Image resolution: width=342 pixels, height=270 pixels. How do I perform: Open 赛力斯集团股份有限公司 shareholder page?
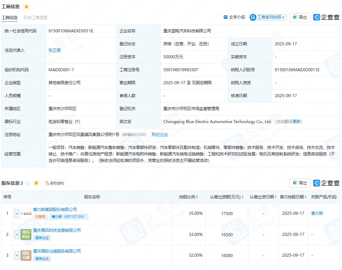point(55,210)
